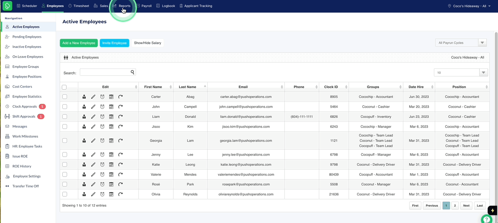Click the calendar icon for Liam Donald
This screenshot has width=498, height=223.
click(111, 117)
